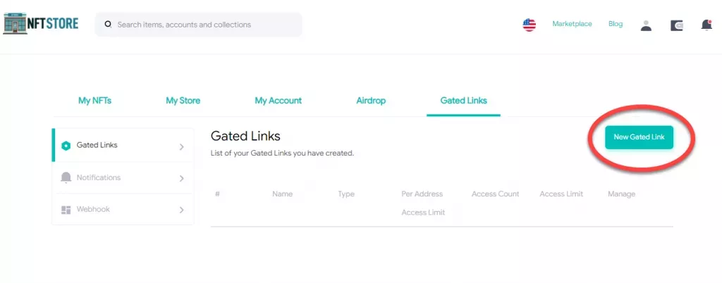This screenshot has width=722, height=283.
Task: Select the Airdrop tab
Action: pos(371,101)
